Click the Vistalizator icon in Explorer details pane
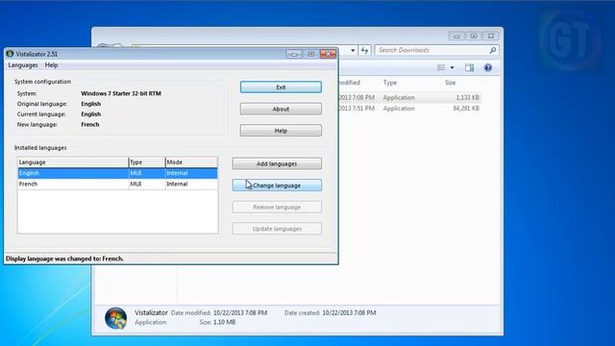 click(115, 318)
